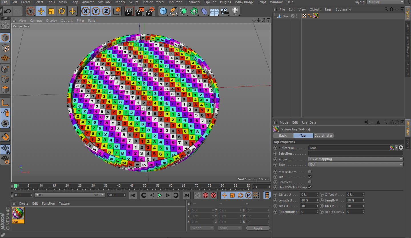Viewport: 411px width, 238px height.
Task: Go to start of animation
Action: point(133,195)
